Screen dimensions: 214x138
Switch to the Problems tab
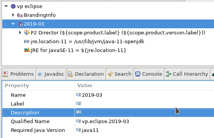(18, 74)
